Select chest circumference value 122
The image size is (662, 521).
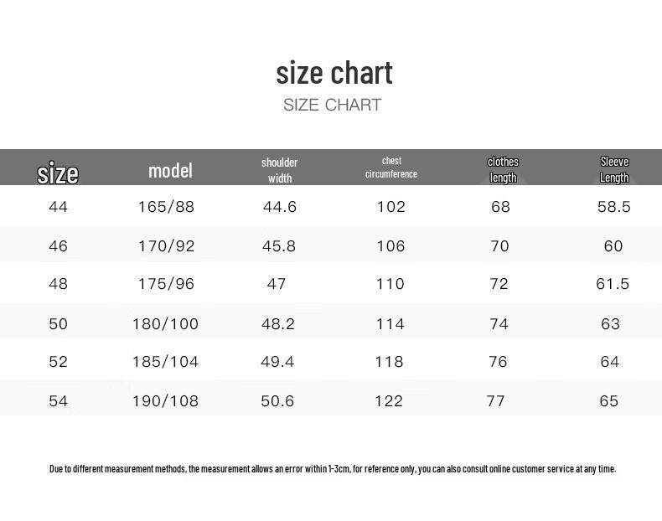click(x=389, y=401)
